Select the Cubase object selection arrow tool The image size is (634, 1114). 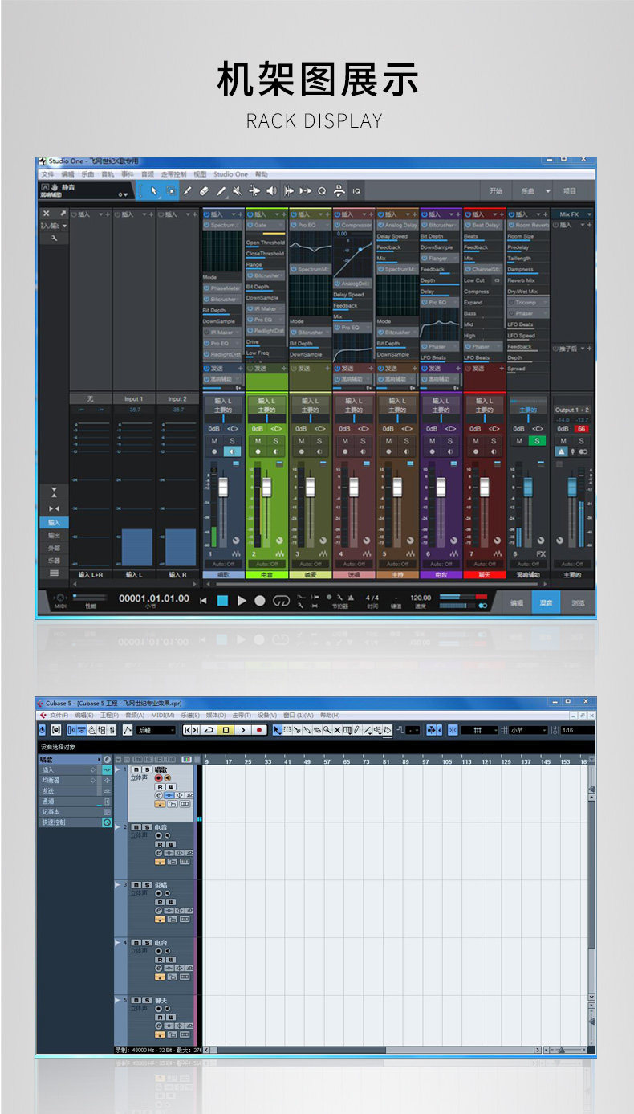coord(277,730)
